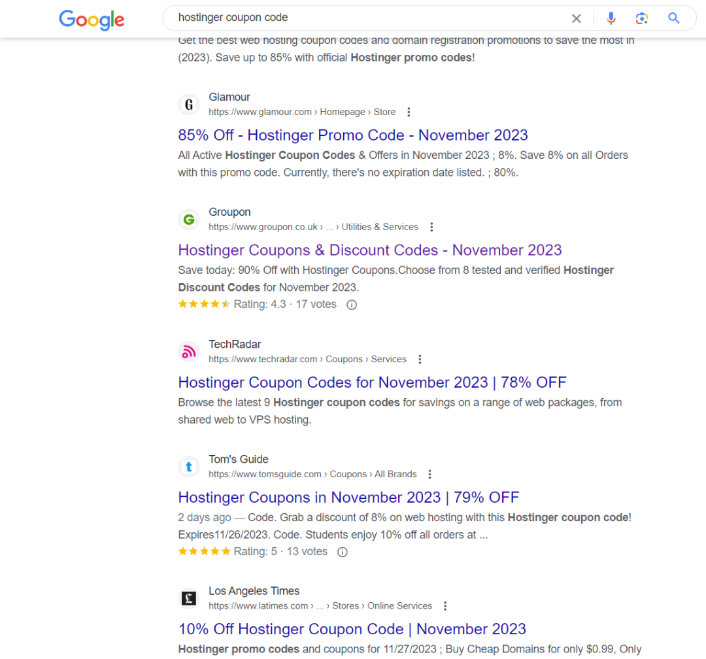Click the magnifying glass search button
The image size is (706, 659).
(x=673, y=18)
